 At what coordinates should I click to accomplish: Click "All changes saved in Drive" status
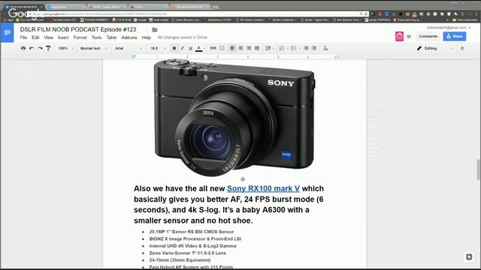pos(183,37)
